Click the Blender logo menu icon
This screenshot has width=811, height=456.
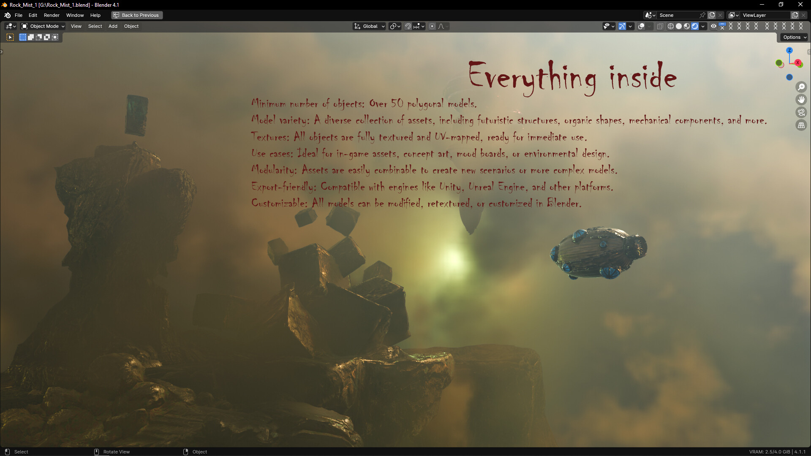(7, 15)
